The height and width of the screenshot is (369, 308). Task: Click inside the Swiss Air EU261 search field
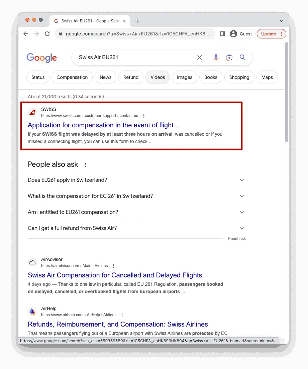point(136,57)
